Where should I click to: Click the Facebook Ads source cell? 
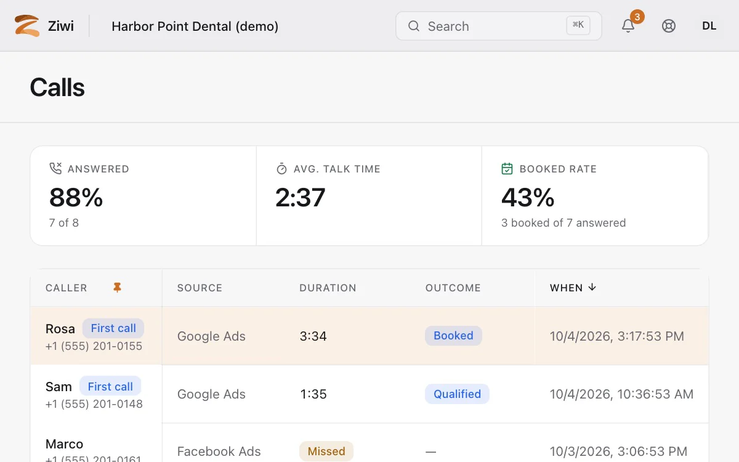219,452
